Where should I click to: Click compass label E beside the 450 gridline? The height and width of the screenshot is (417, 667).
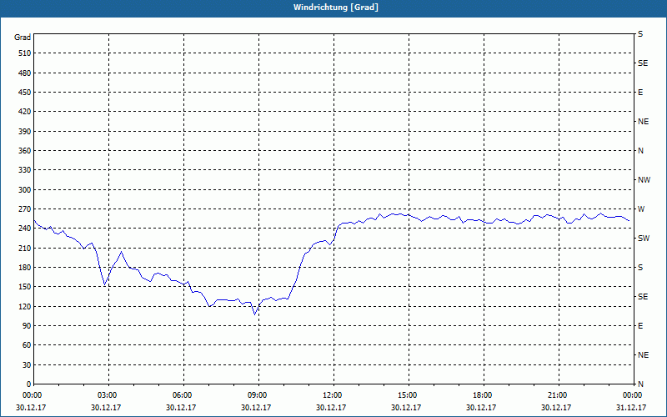coord(640,93)
